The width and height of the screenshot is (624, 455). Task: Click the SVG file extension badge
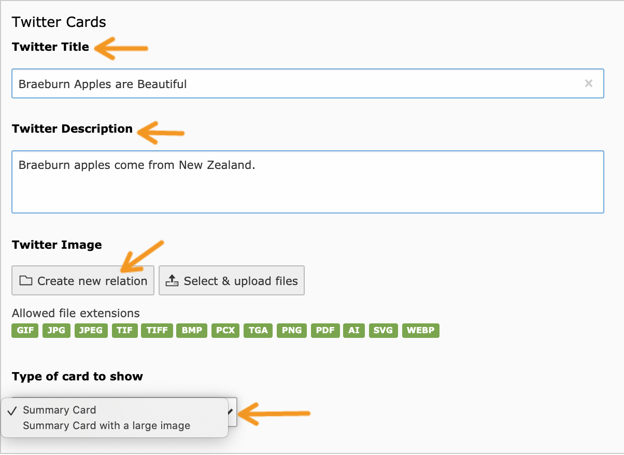[x=384, y=331]
